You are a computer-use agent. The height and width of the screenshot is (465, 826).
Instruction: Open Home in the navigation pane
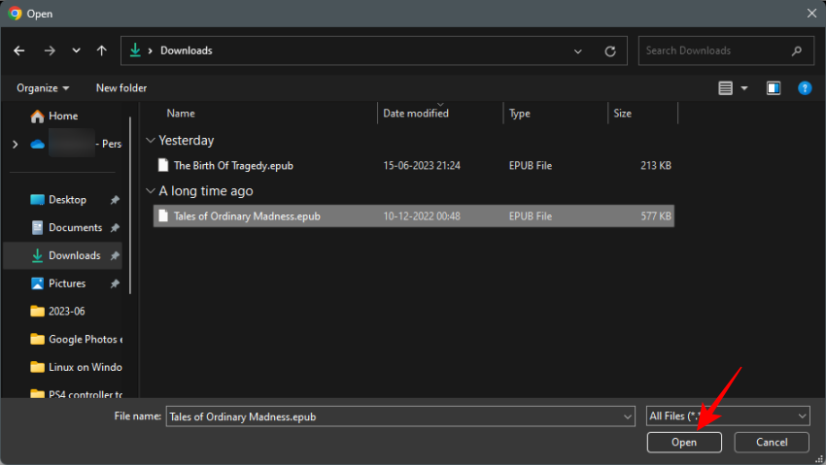click(62, 116)
